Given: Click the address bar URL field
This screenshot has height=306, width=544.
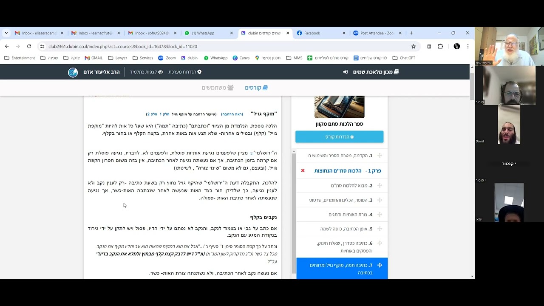Looking at the screenshot, I should pos(225,46).
